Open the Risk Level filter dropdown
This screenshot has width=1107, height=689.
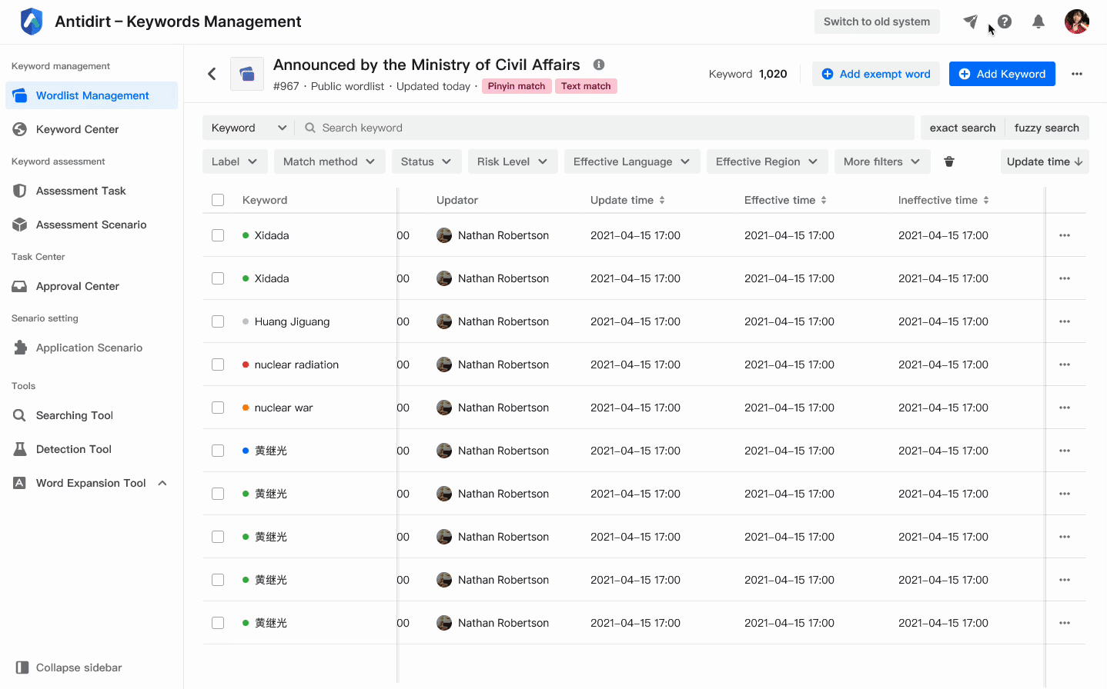(513, 161)
